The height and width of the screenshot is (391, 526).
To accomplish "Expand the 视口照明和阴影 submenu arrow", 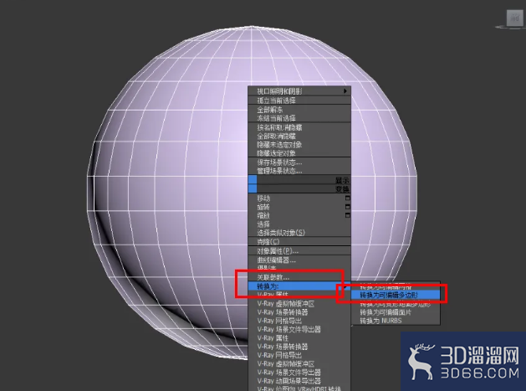I will [345, 91].
